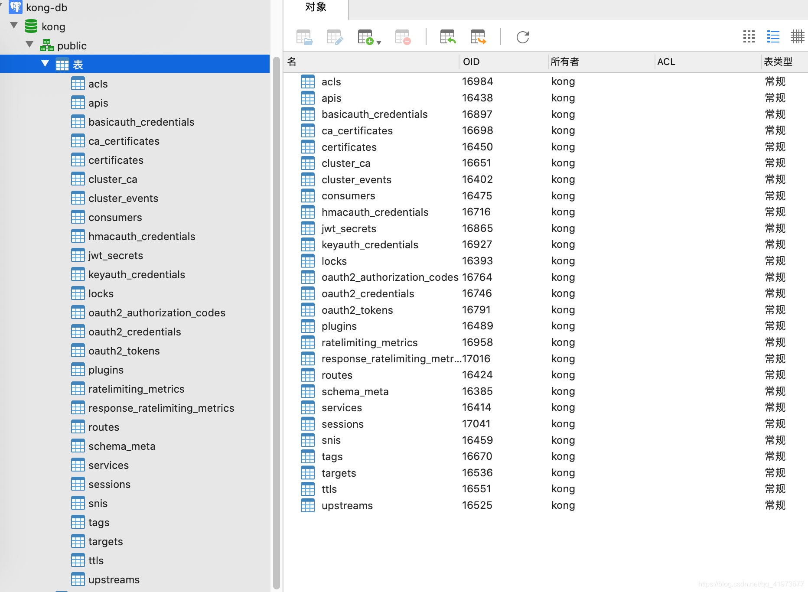This screenshot has width=808, height=592.
Task: Click the sidebar vertical scrollbar
Action: [x=277, y=323]
